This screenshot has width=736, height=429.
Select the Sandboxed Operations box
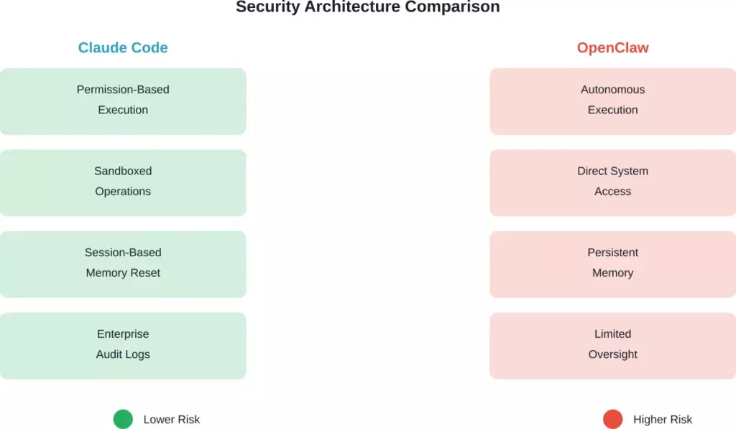click(123, 182)
